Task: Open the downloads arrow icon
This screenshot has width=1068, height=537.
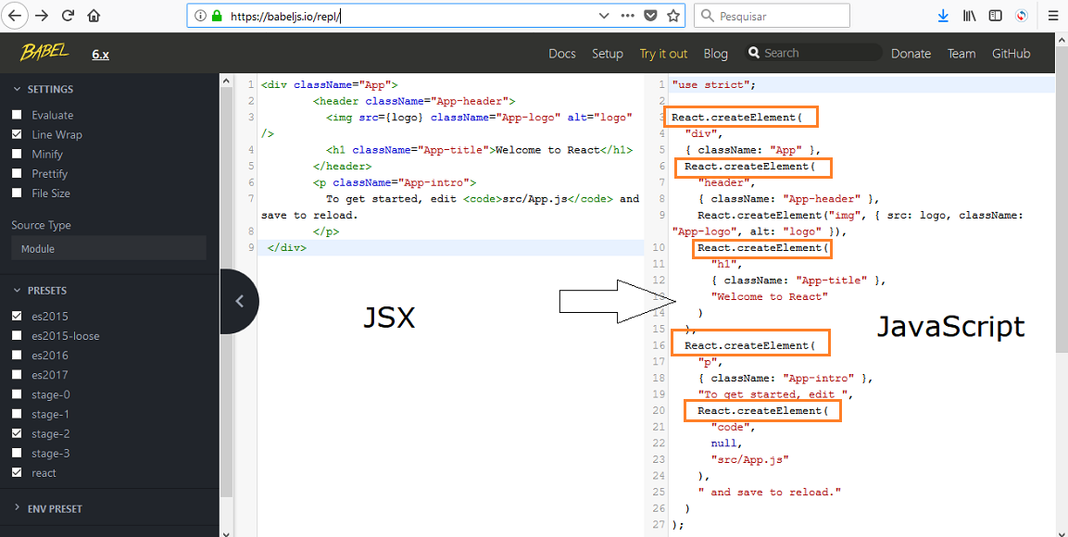Action: (x=943, y=16)
